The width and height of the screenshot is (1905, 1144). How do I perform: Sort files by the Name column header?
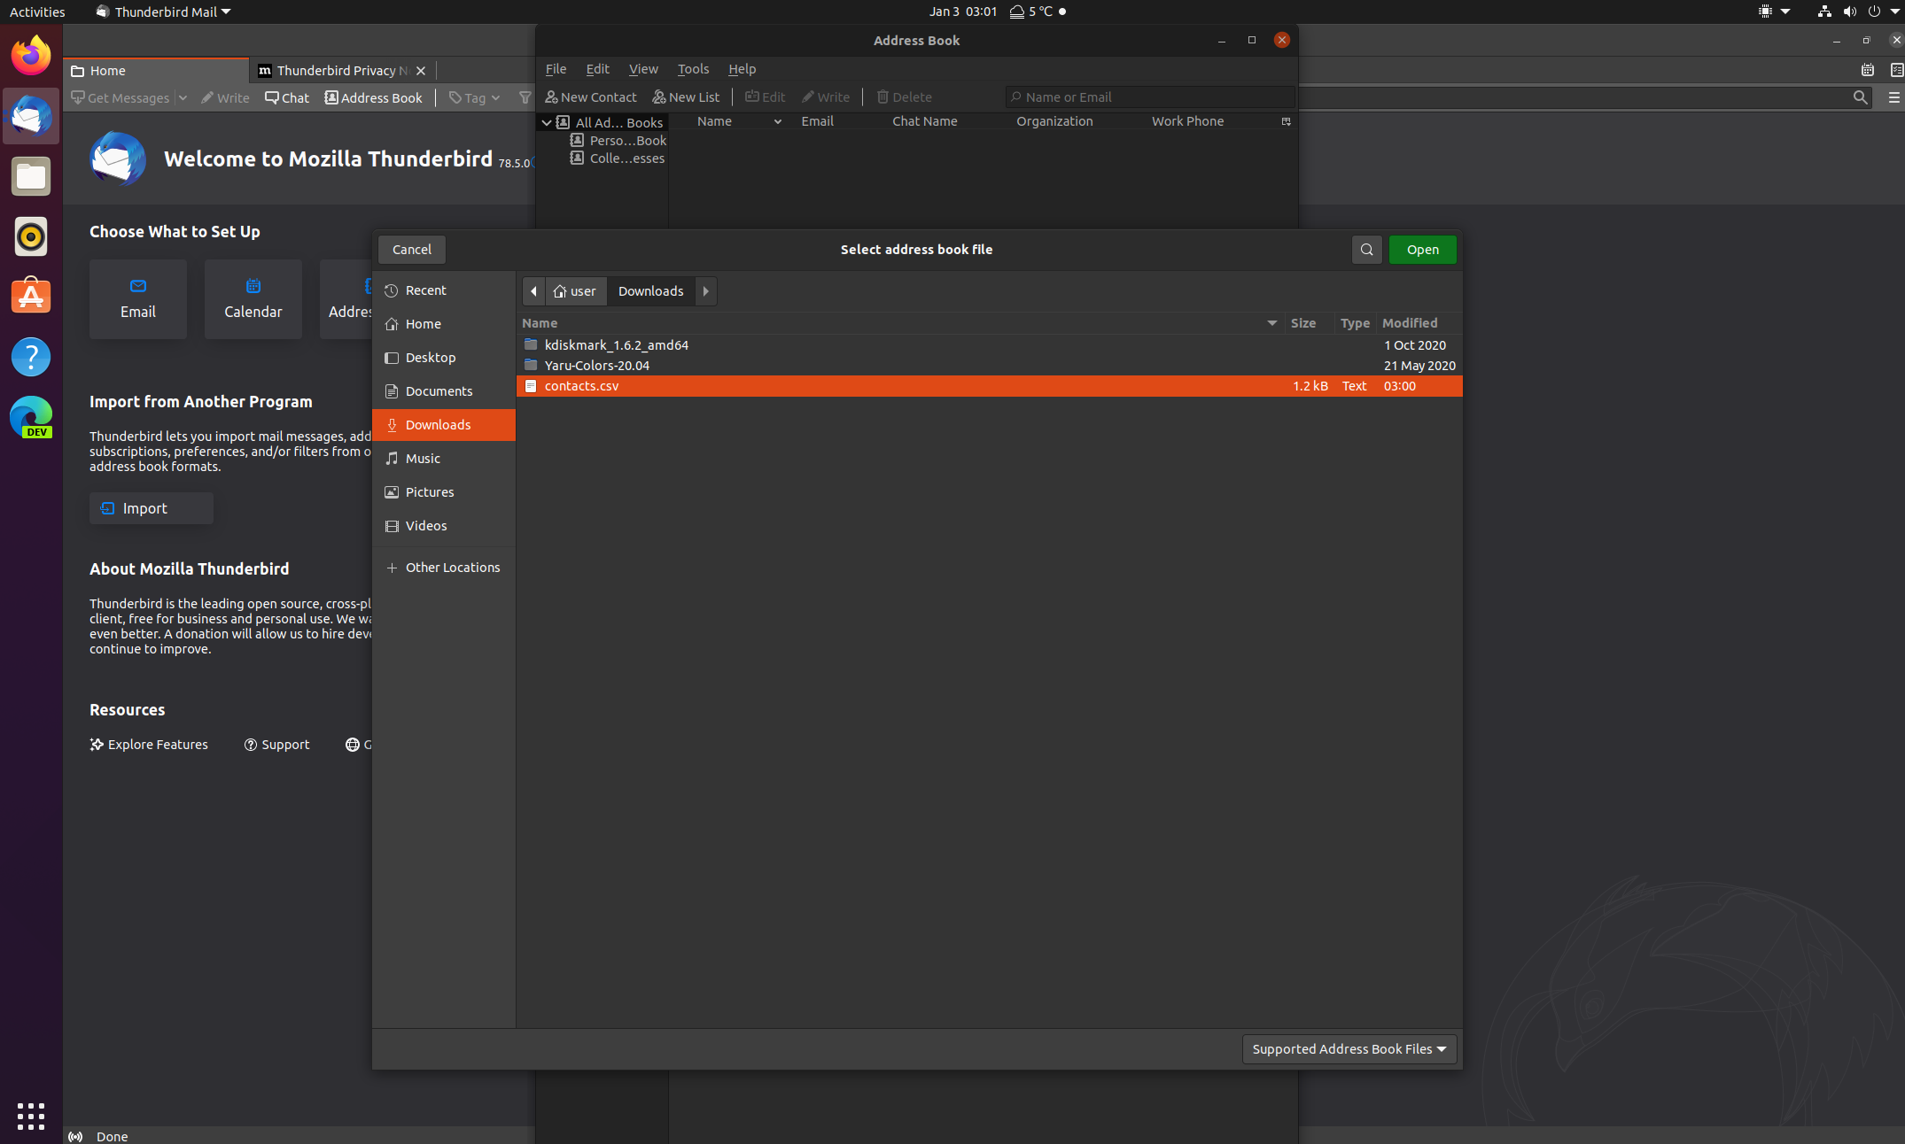point(540,323)
